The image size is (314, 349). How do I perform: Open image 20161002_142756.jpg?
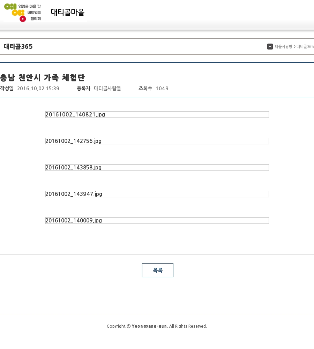pyautogui.click(x=157, y=141)
